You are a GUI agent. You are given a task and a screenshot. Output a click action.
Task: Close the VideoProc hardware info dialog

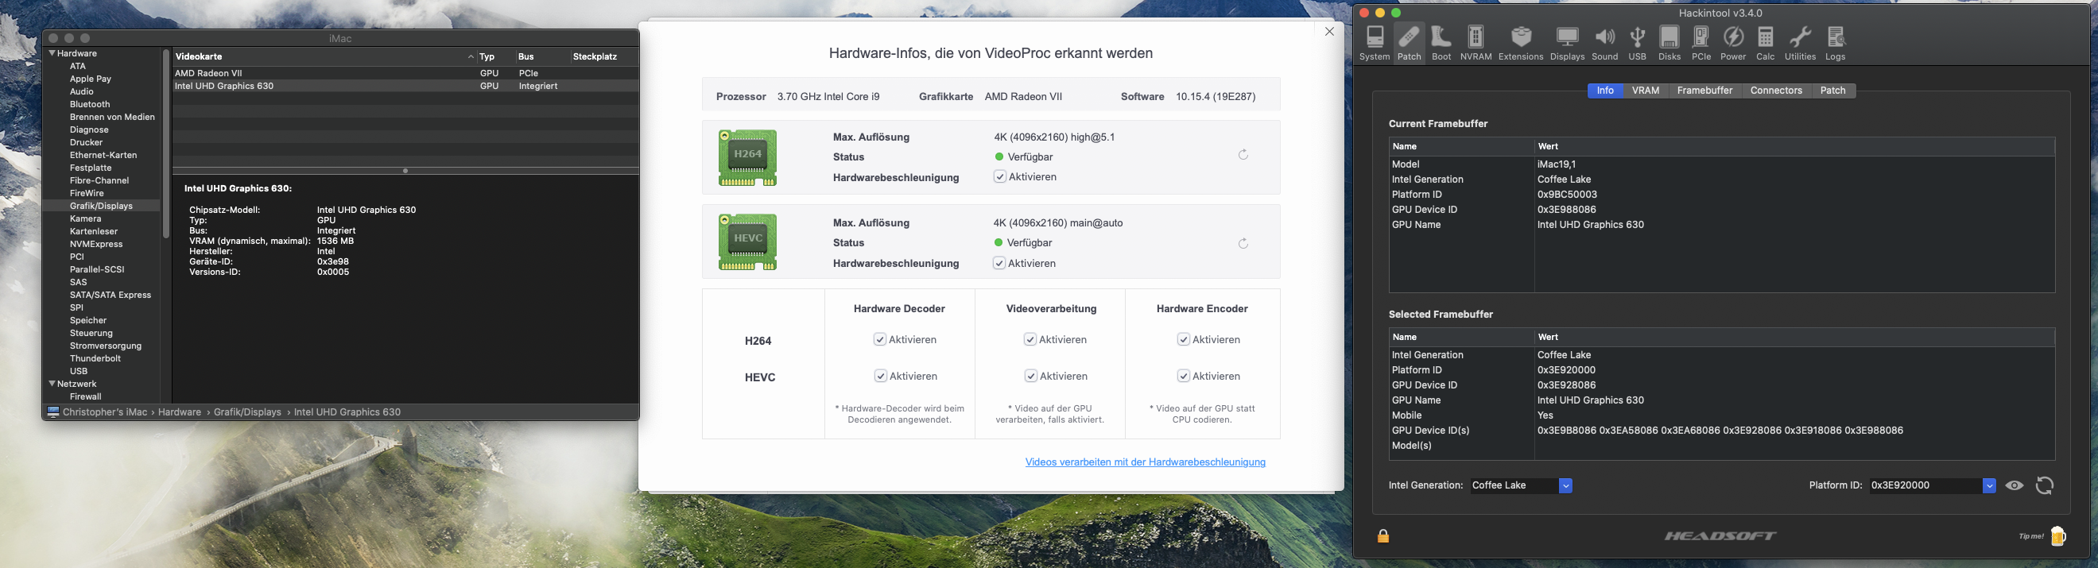(x=1329, y=32)
